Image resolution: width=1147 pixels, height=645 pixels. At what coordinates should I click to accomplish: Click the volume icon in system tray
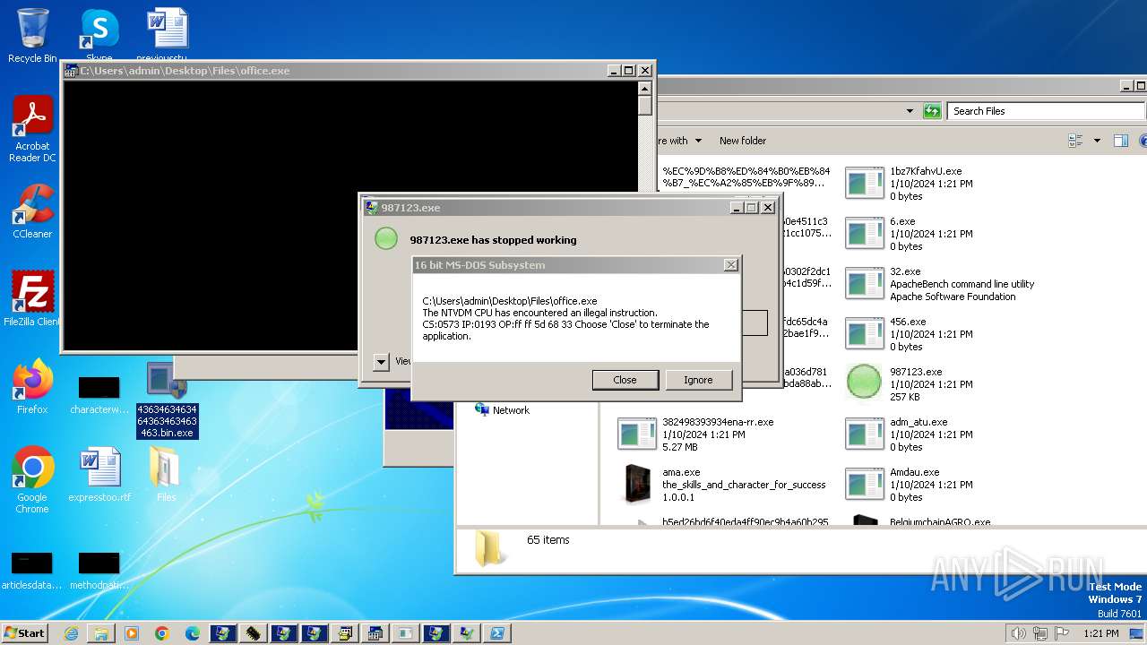pos(1018,633)
